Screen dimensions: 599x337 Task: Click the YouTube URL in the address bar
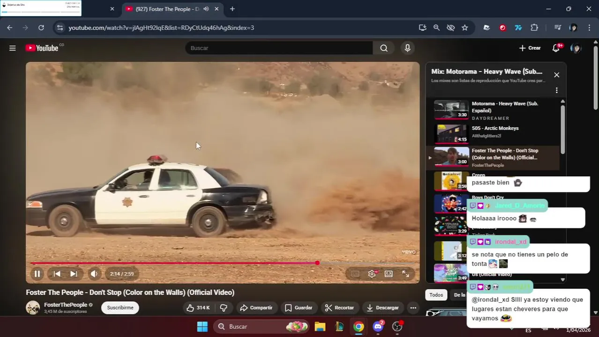161,28
